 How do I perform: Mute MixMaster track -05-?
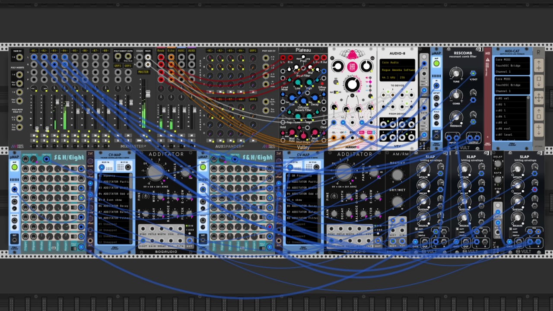coord(76,136)
